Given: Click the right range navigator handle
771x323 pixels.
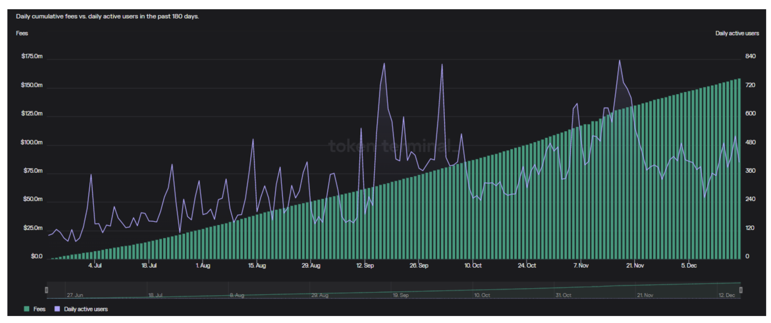Looking at the screenshot, I should (x=741, y=290).
